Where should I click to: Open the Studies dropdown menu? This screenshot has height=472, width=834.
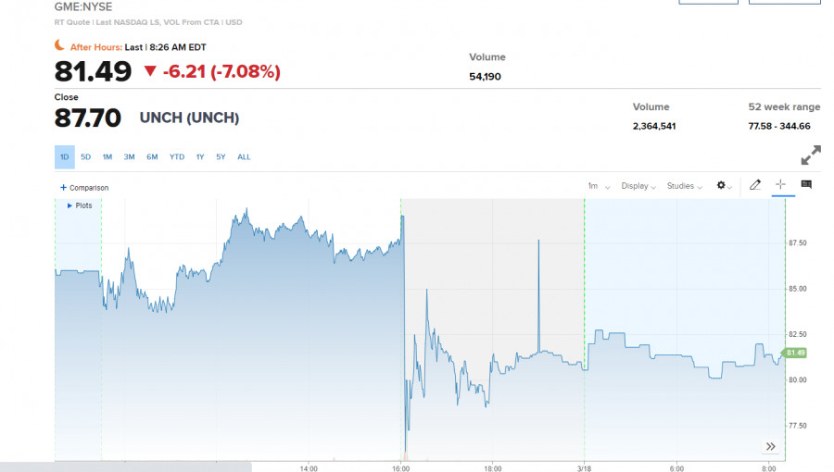(685, 186)
